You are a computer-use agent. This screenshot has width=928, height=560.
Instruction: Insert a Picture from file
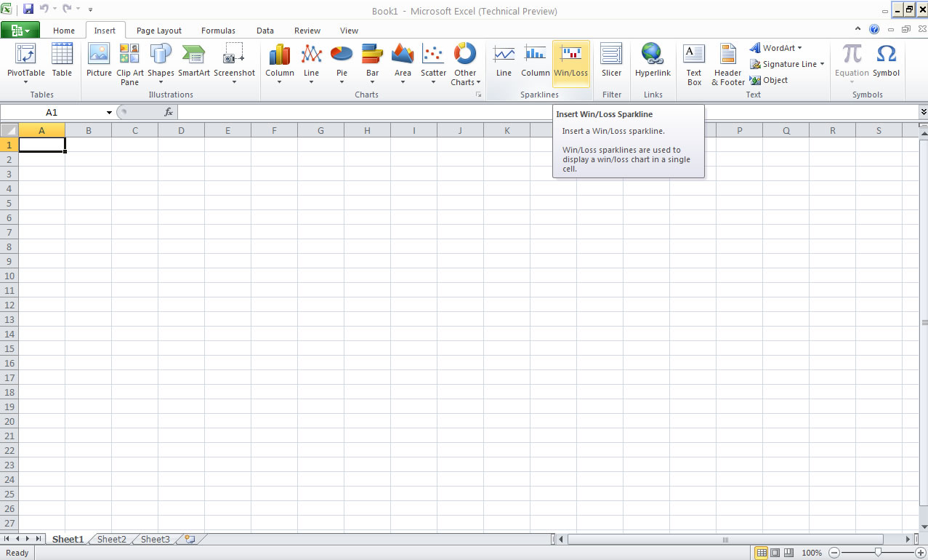pos(99,64)
